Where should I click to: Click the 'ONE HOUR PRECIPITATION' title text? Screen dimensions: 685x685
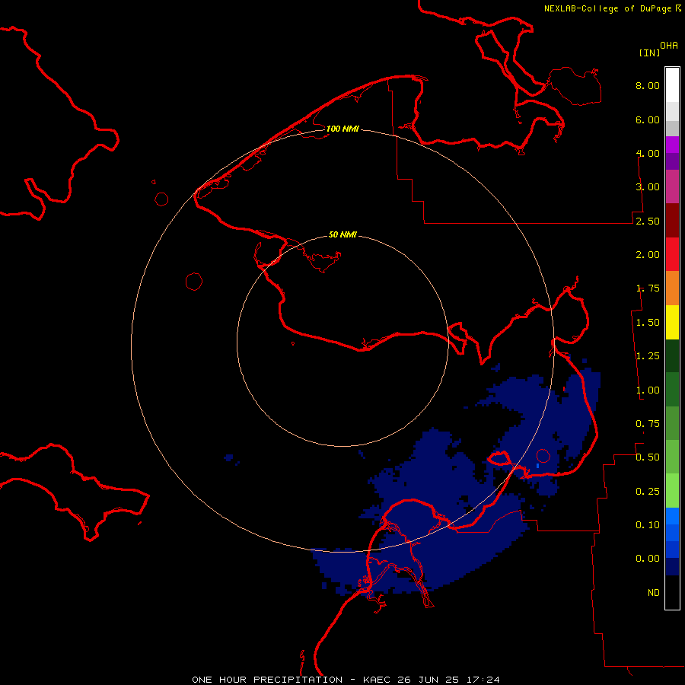pos(267,680)
